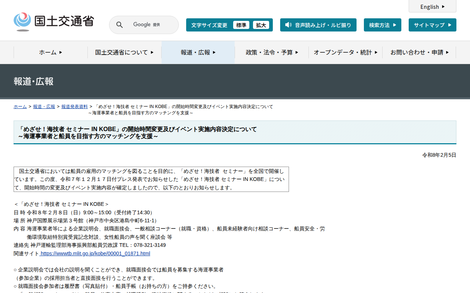
Task: Open the related site URL link
Action: 95,253
